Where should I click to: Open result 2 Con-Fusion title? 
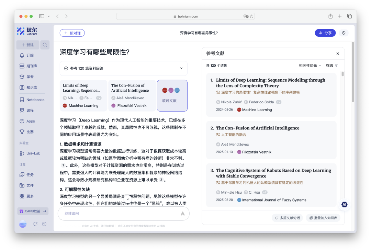pos(257,128)
